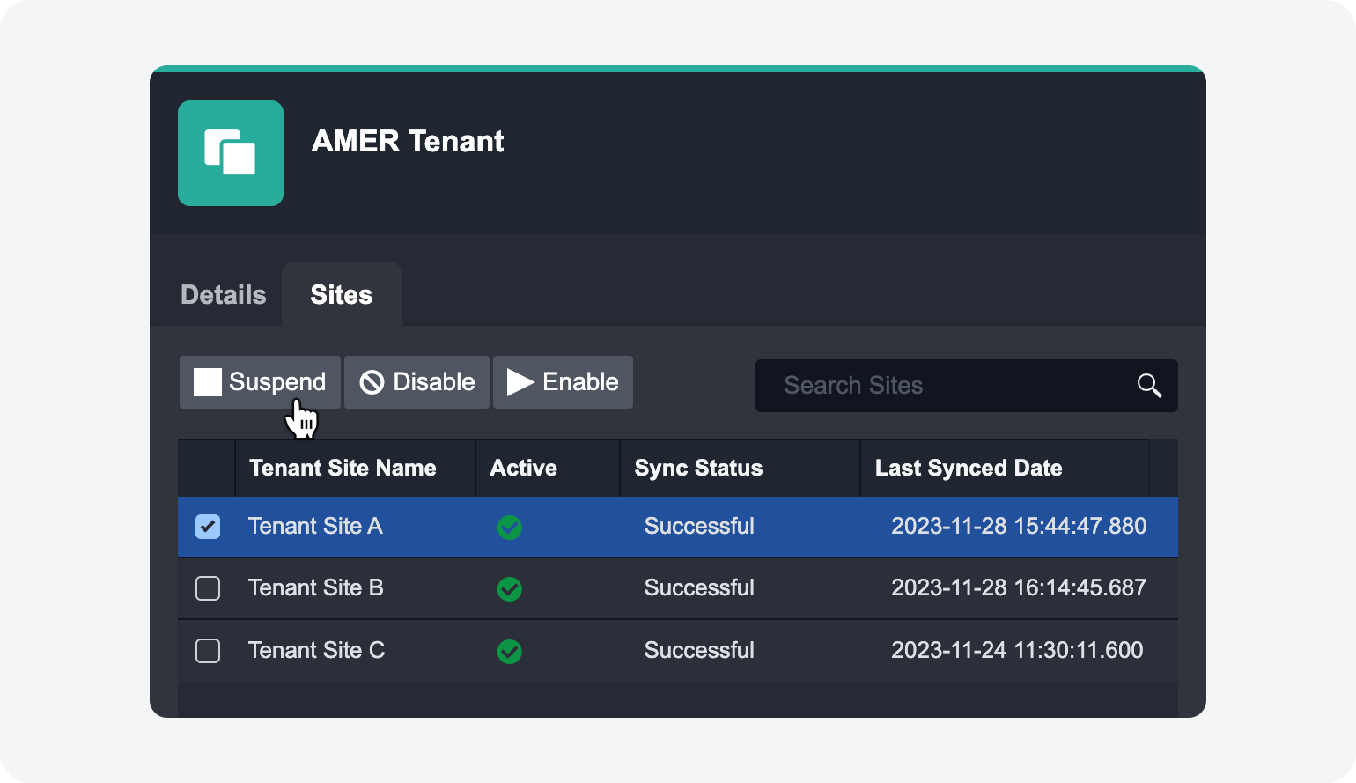Image resolution: width=1356 pixels, height=783 pixels.
Task: Select the Sites tab
Action: 342,295
